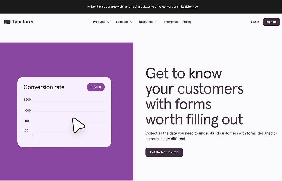
Task: Click the 100 axis label
Action: pos(26,130)
